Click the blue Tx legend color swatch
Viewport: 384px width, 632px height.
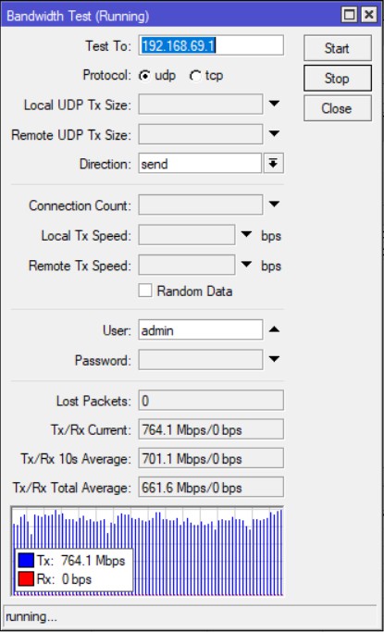point(26,560)
